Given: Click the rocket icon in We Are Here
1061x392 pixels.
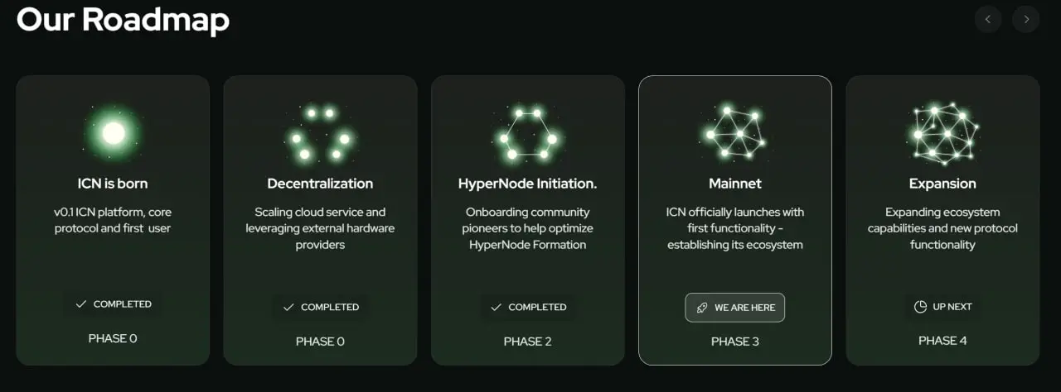Looking at the screenshot, I should pos(702,308).
